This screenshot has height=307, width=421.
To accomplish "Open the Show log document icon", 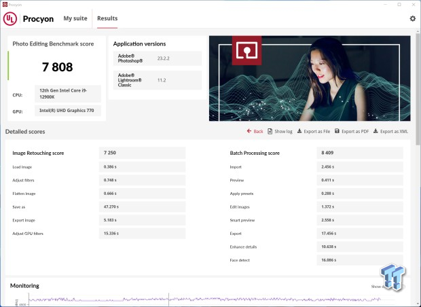I will [270, 131].
